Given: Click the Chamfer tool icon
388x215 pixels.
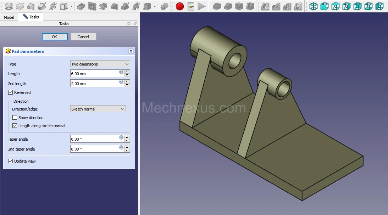Looking at the screenshot, I should 228,6.
